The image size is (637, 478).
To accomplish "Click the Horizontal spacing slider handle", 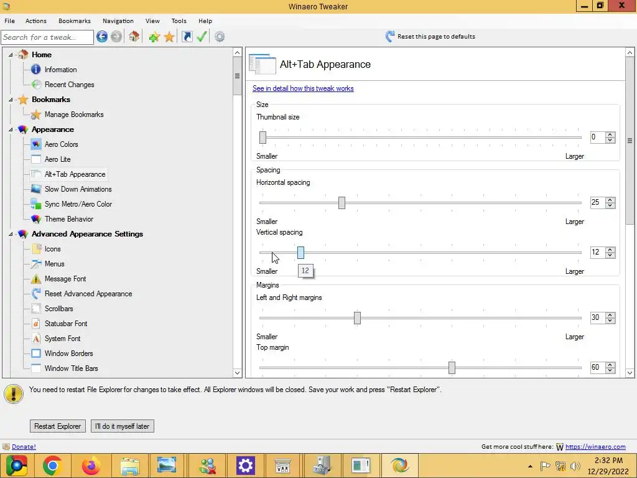I will click(x=342, y=203).
